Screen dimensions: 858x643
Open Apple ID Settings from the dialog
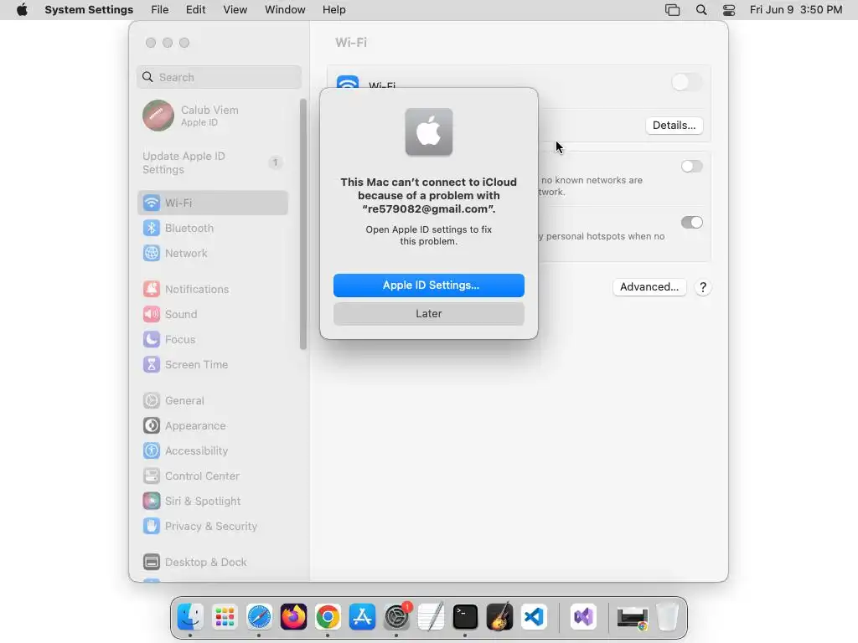(428, 285)
